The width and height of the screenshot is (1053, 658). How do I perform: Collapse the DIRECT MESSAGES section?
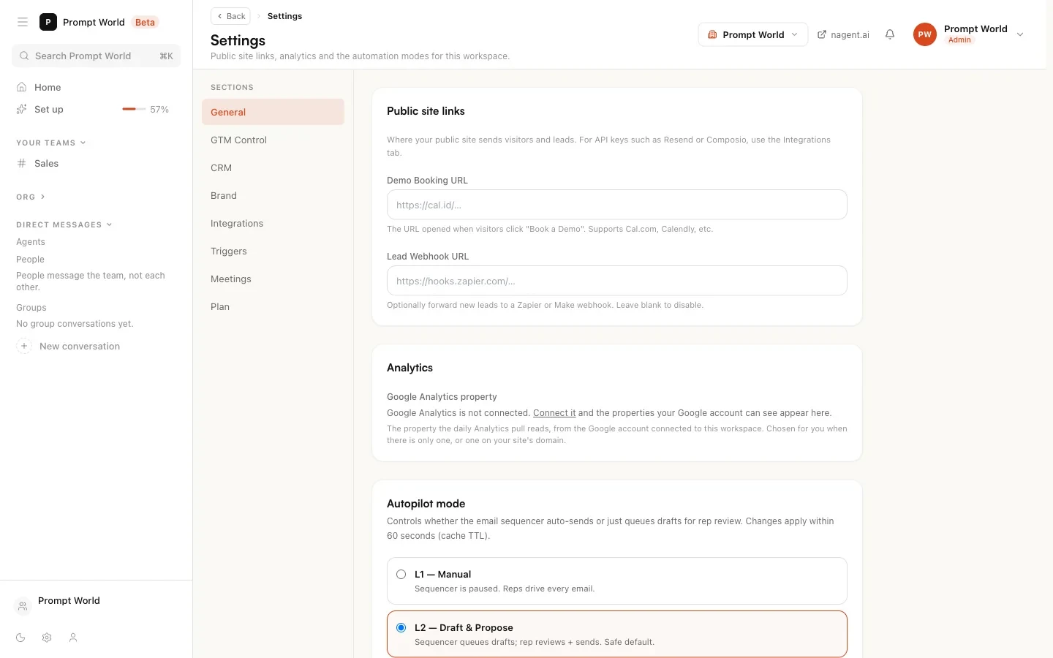point(64,224)
